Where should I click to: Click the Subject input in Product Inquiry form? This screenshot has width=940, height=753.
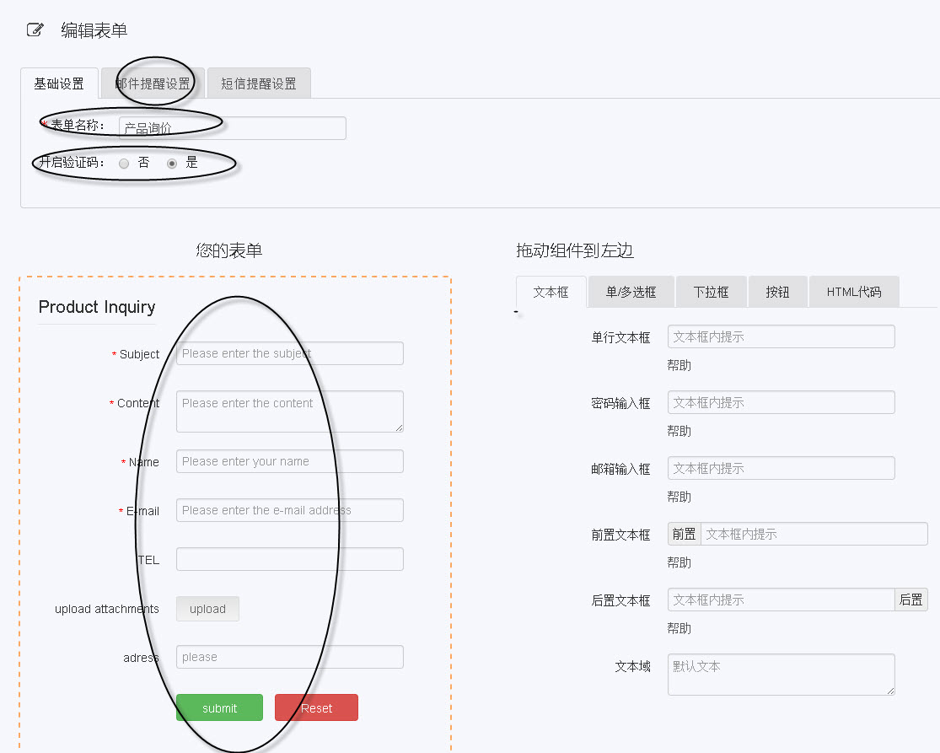[x=289, y=353]
